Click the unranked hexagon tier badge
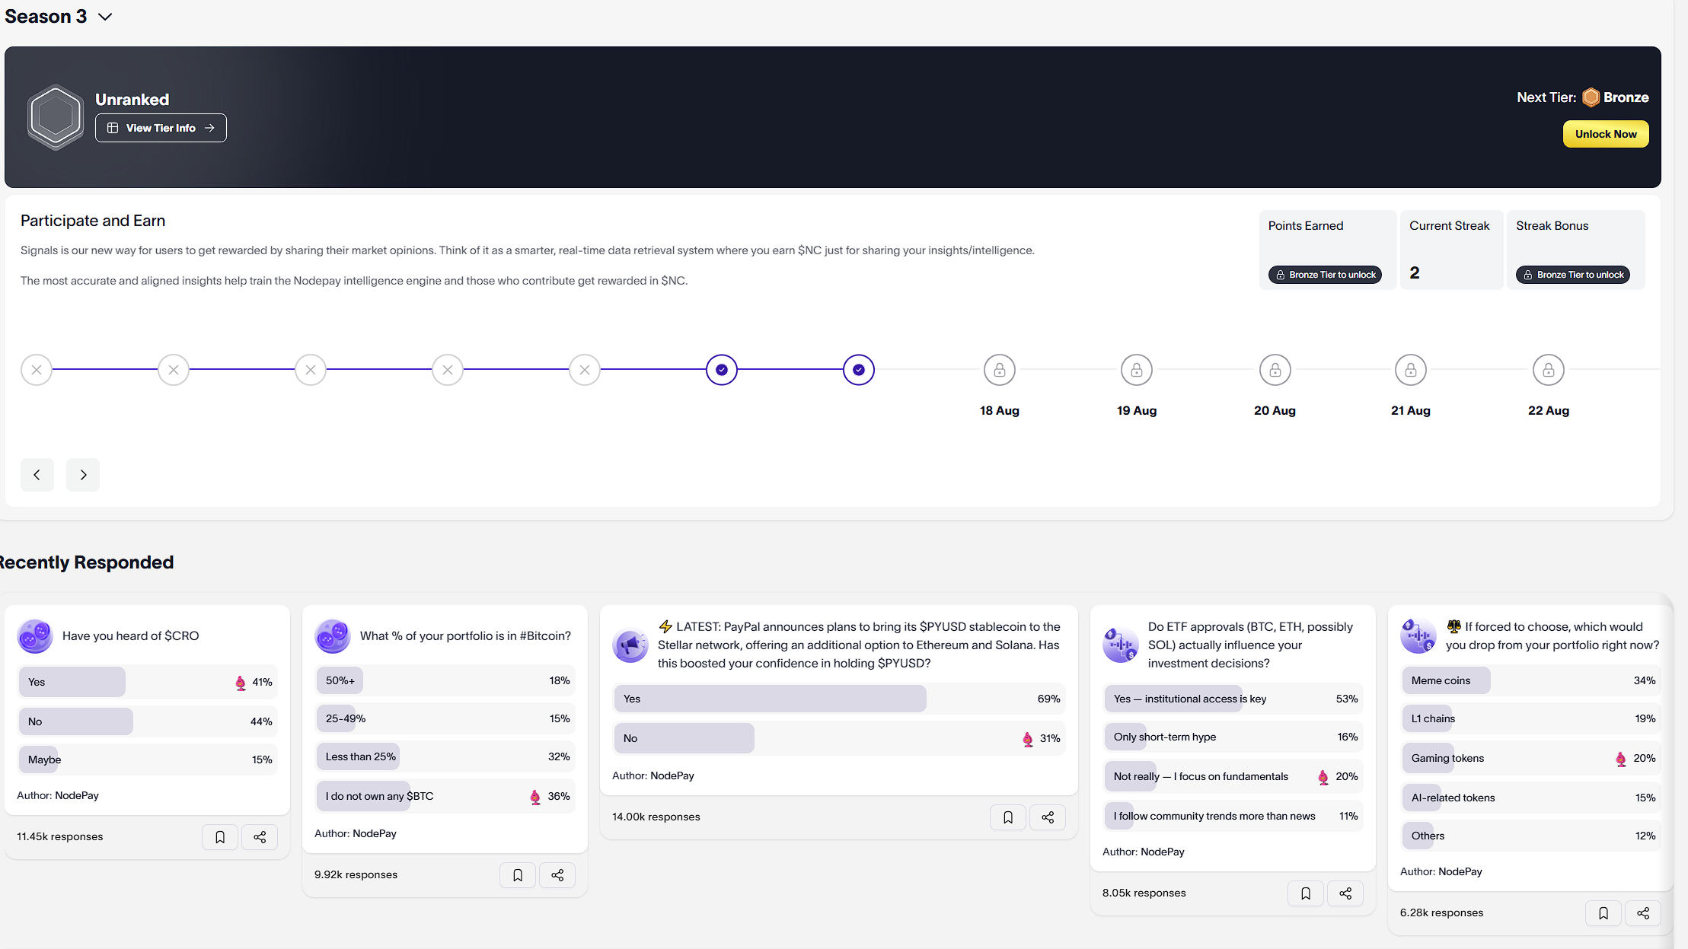1688x949 pixels. (x=56, y=116)
